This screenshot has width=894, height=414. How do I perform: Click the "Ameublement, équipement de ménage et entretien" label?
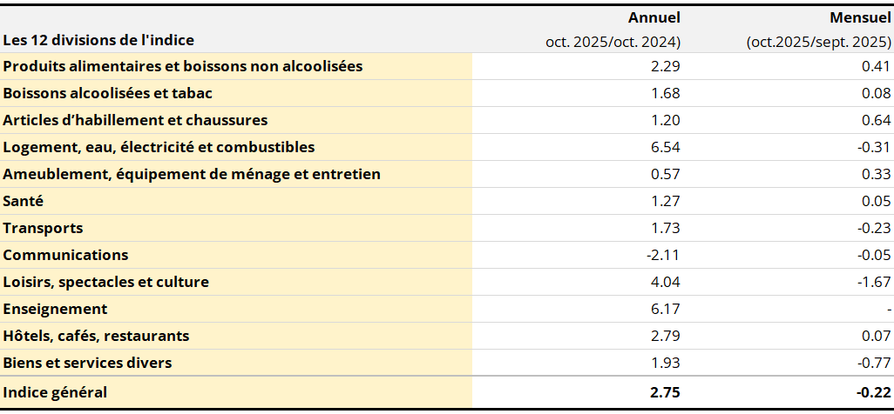[x=192, y=174]
